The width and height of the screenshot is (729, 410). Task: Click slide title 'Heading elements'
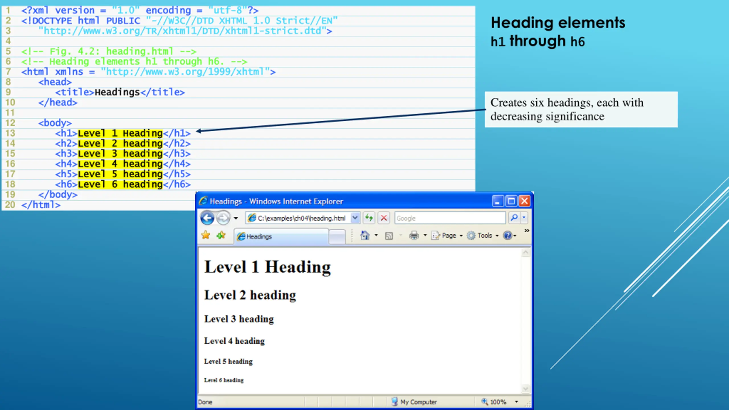coord(558,22)
